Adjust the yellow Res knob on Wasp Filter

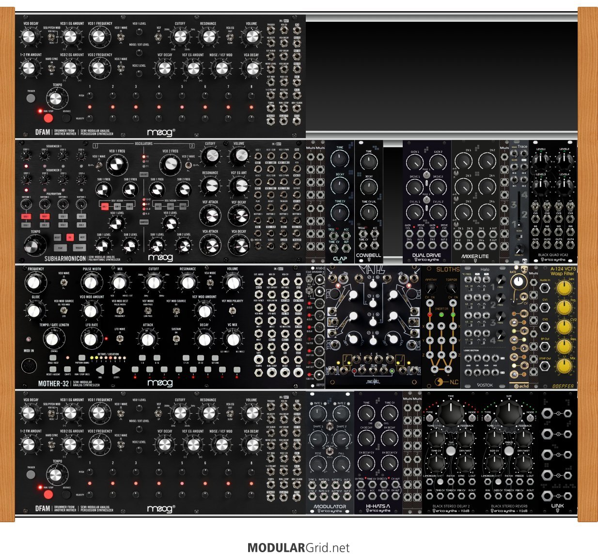[x=563, y=346]
